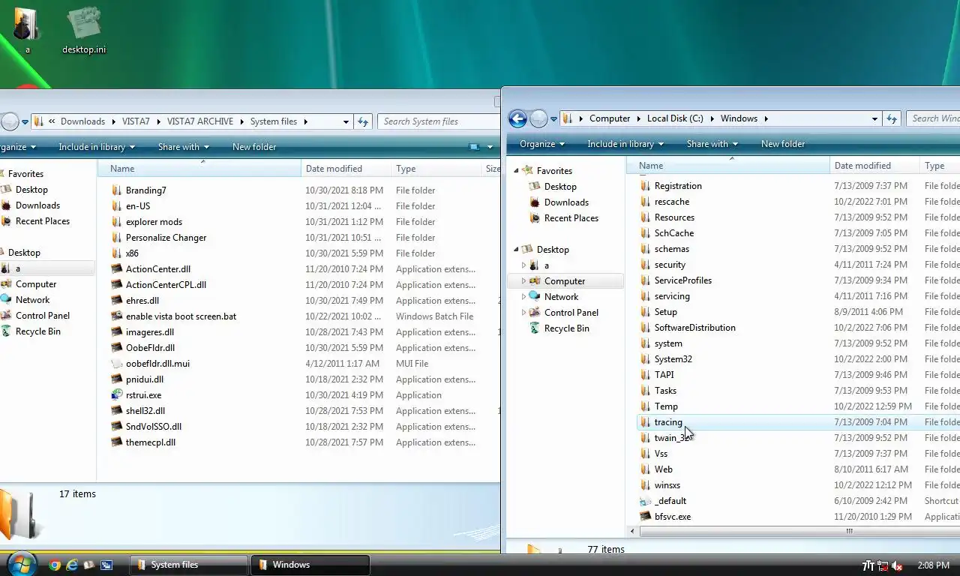Open Include in library in System files window
Screen dimensions: 960x576
[97, 147]
